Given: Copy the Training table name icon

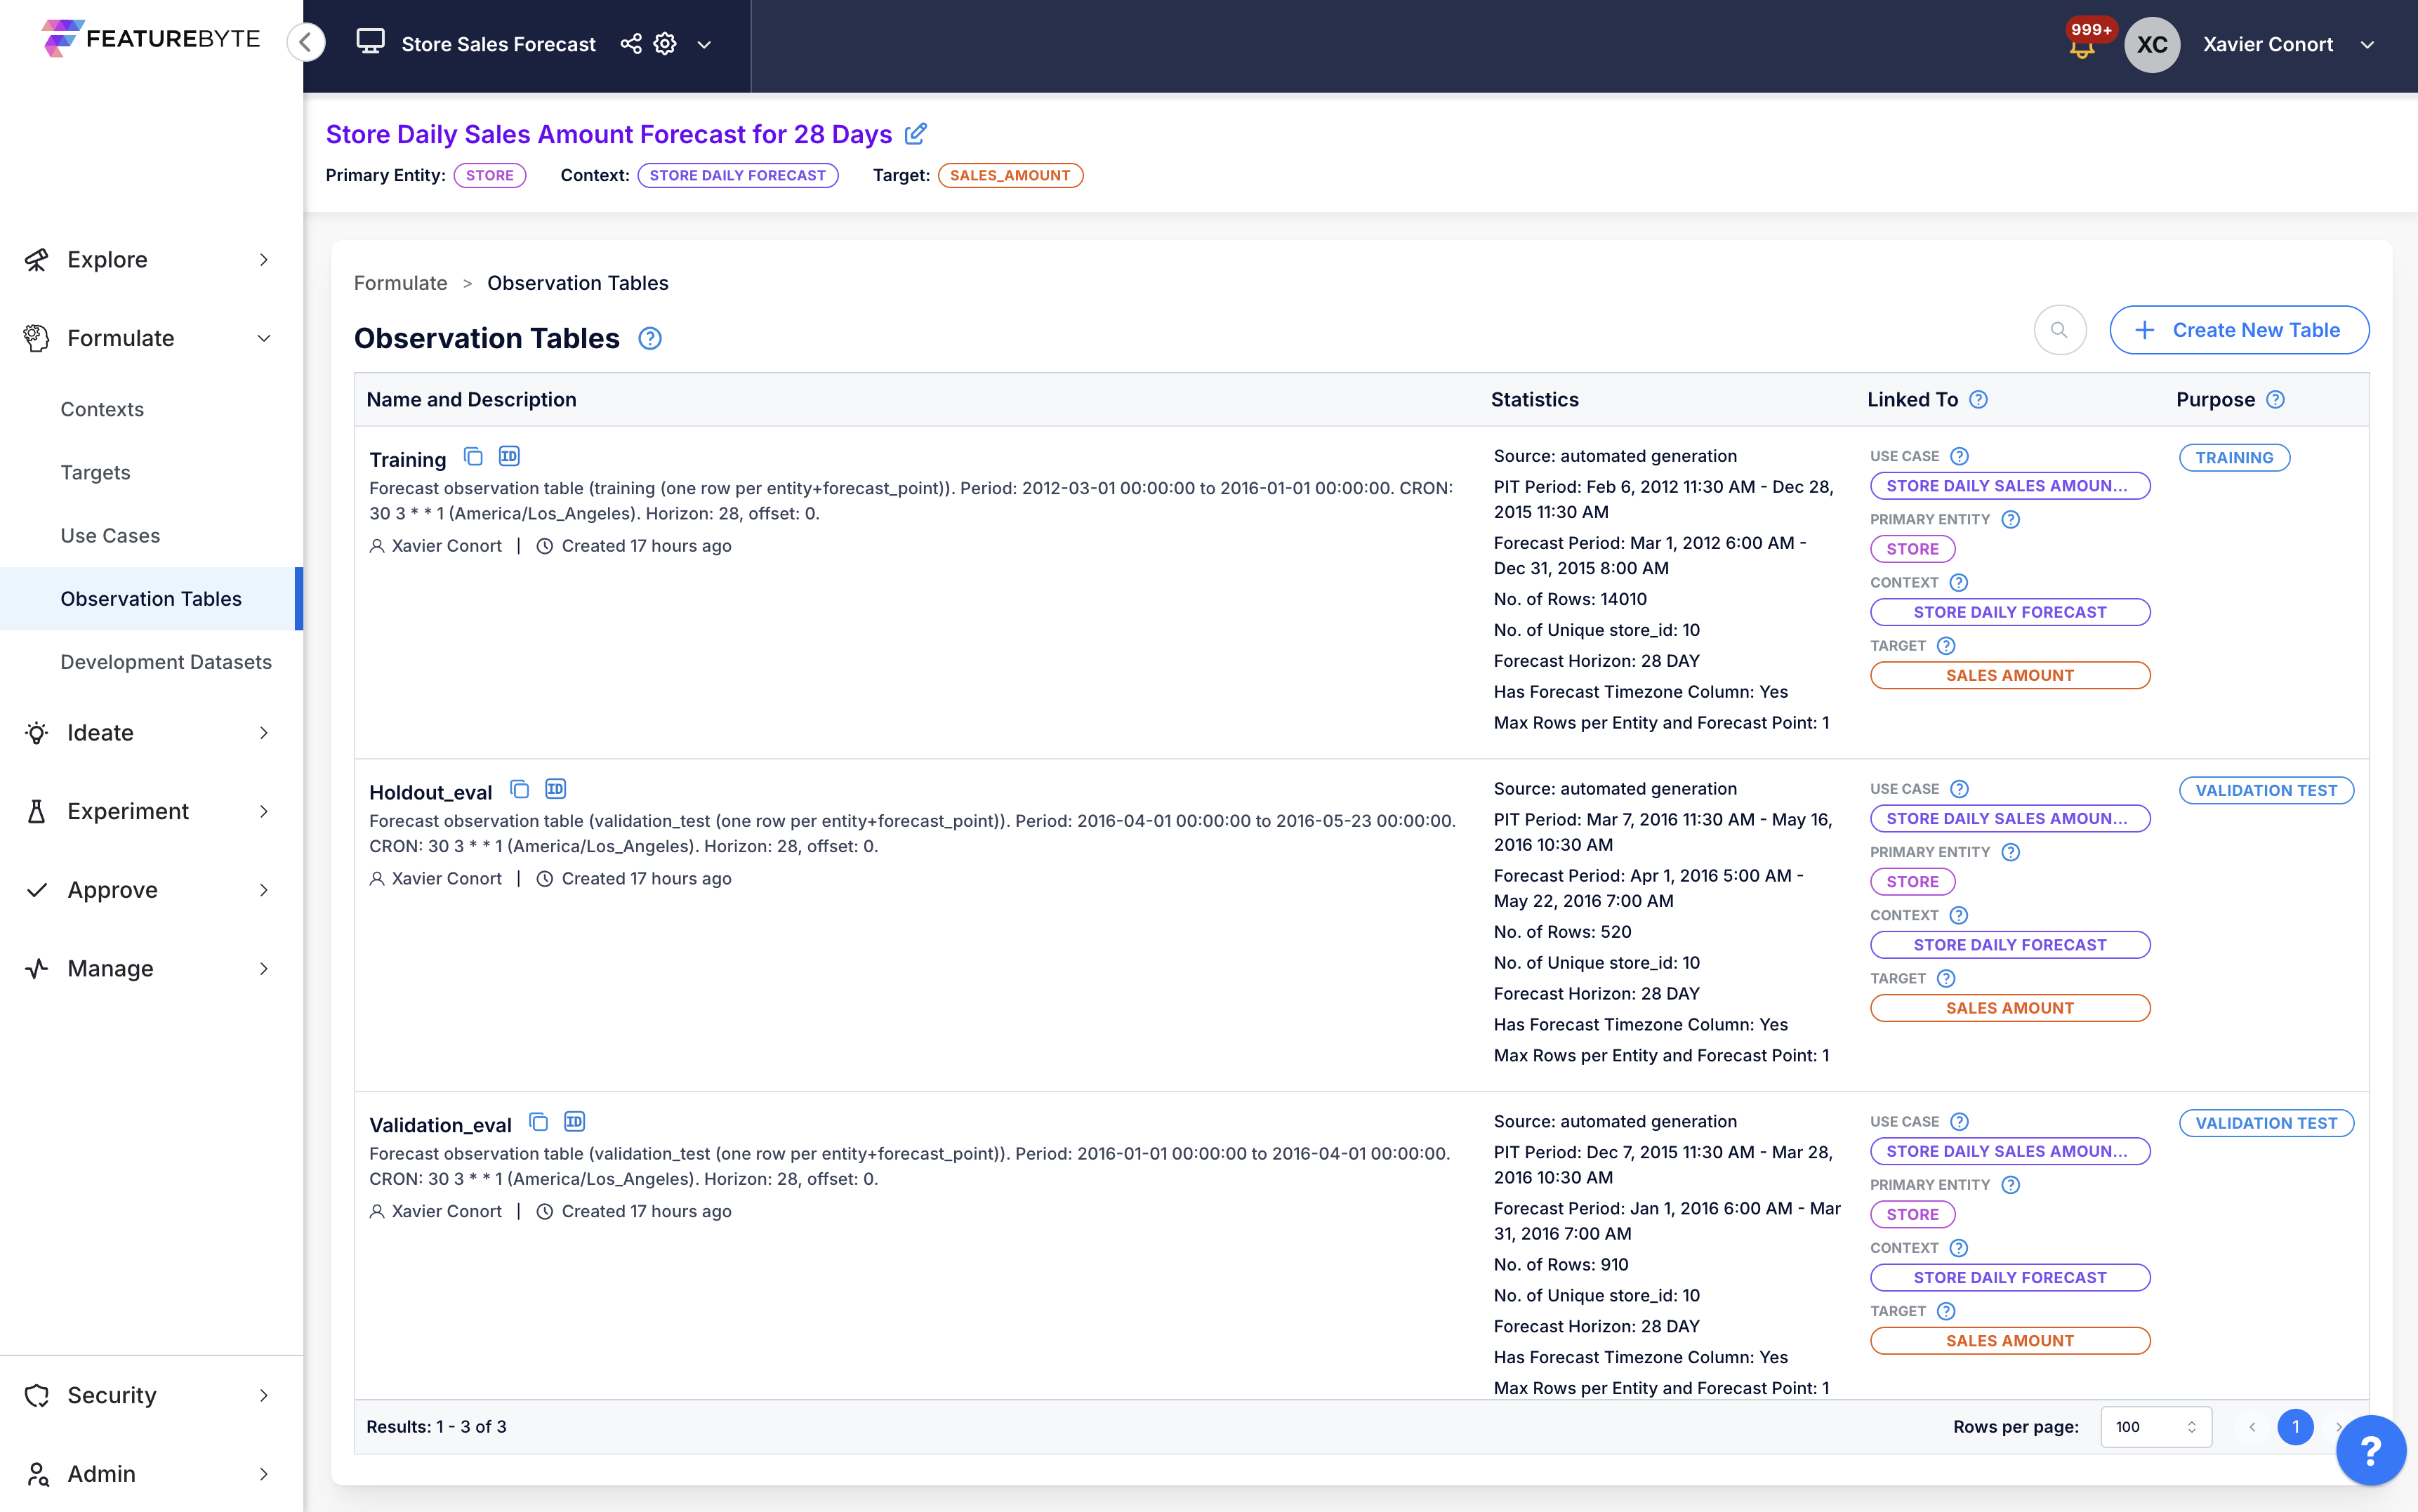Looking at the screenshot, I should tap(473, 457).
